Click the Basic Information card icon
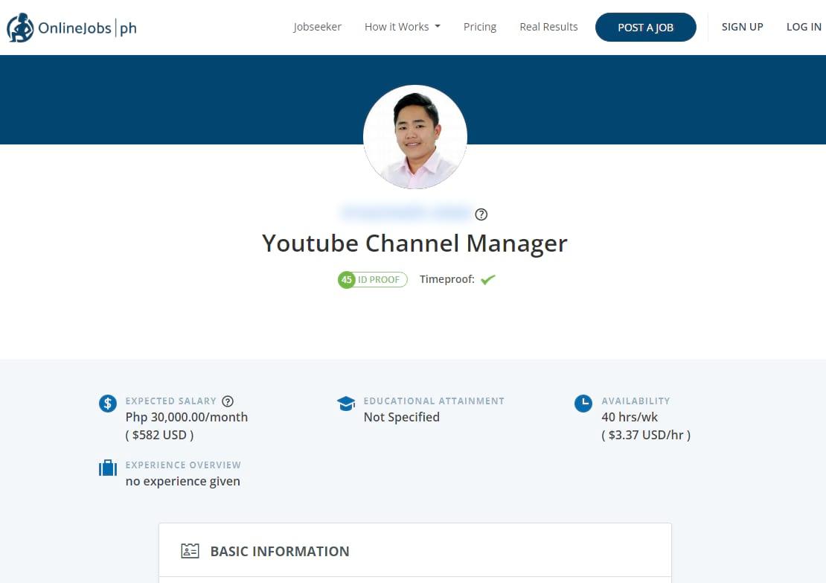This screenshot has height=583, width=826. pyautogui.click(x=190, y=550)
